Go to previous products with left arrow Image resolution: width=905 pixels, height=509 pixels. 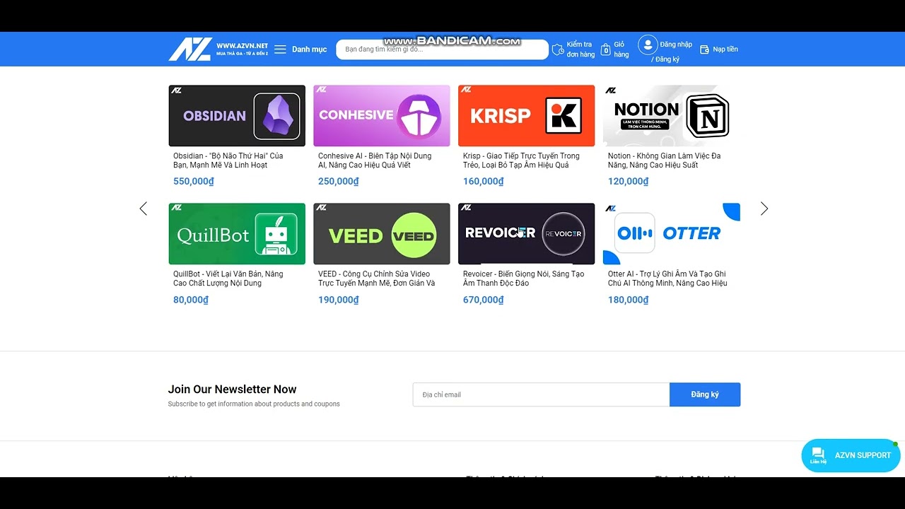coord(144,209)
